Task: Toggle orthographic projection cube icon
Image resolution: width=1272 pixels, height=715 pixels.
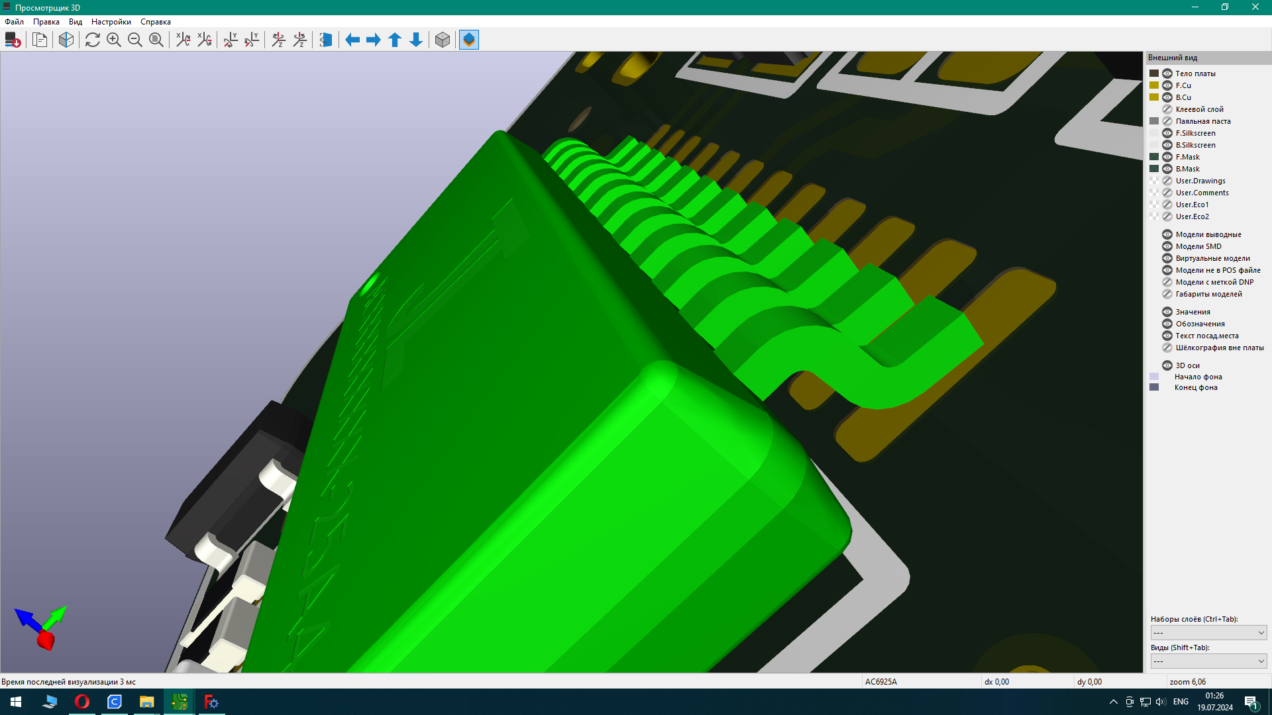Action: pyautogui.click(x=443, y=40)
